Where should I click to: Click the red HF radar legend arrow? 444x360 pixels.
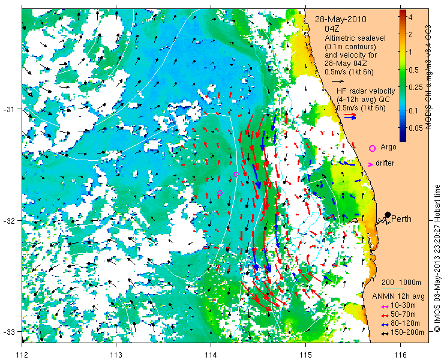350,115
